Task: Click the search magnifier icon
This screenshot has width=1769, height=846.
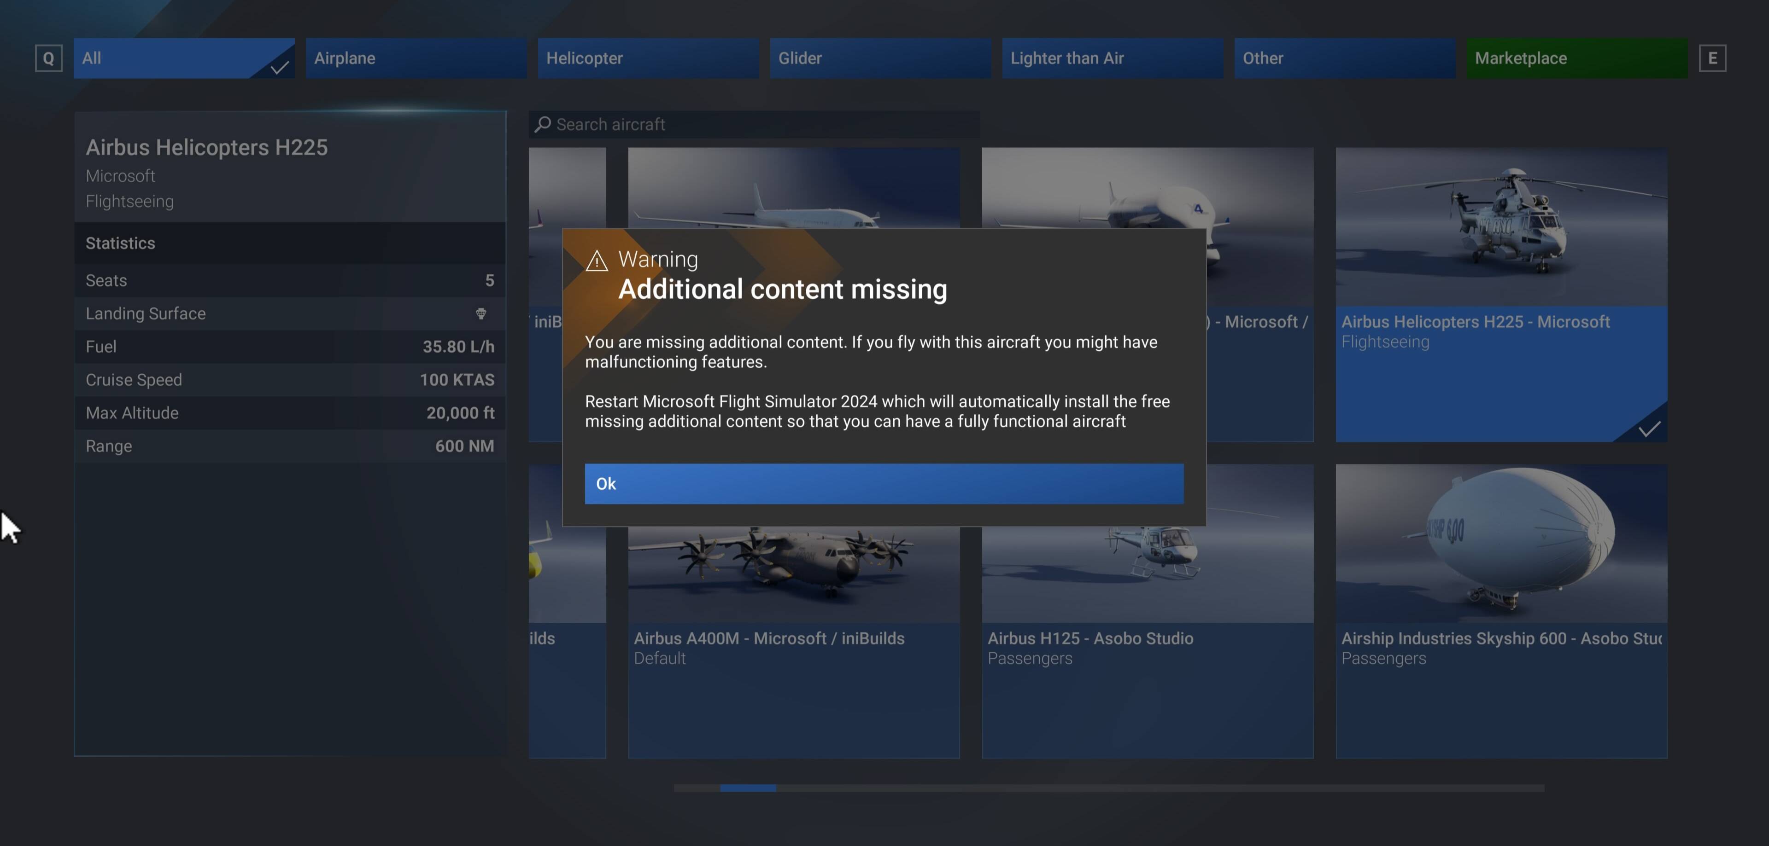Action: [543, 124]
